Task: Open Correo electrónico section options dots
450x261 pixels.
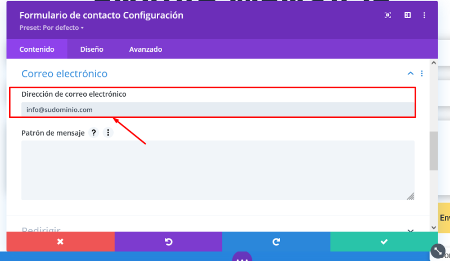Action: (422, 74)
